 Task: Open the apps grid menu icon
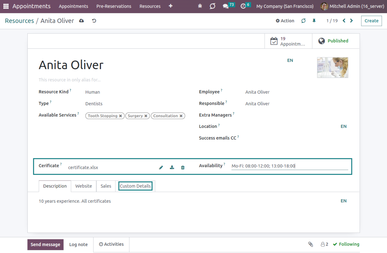click(6, 6)
